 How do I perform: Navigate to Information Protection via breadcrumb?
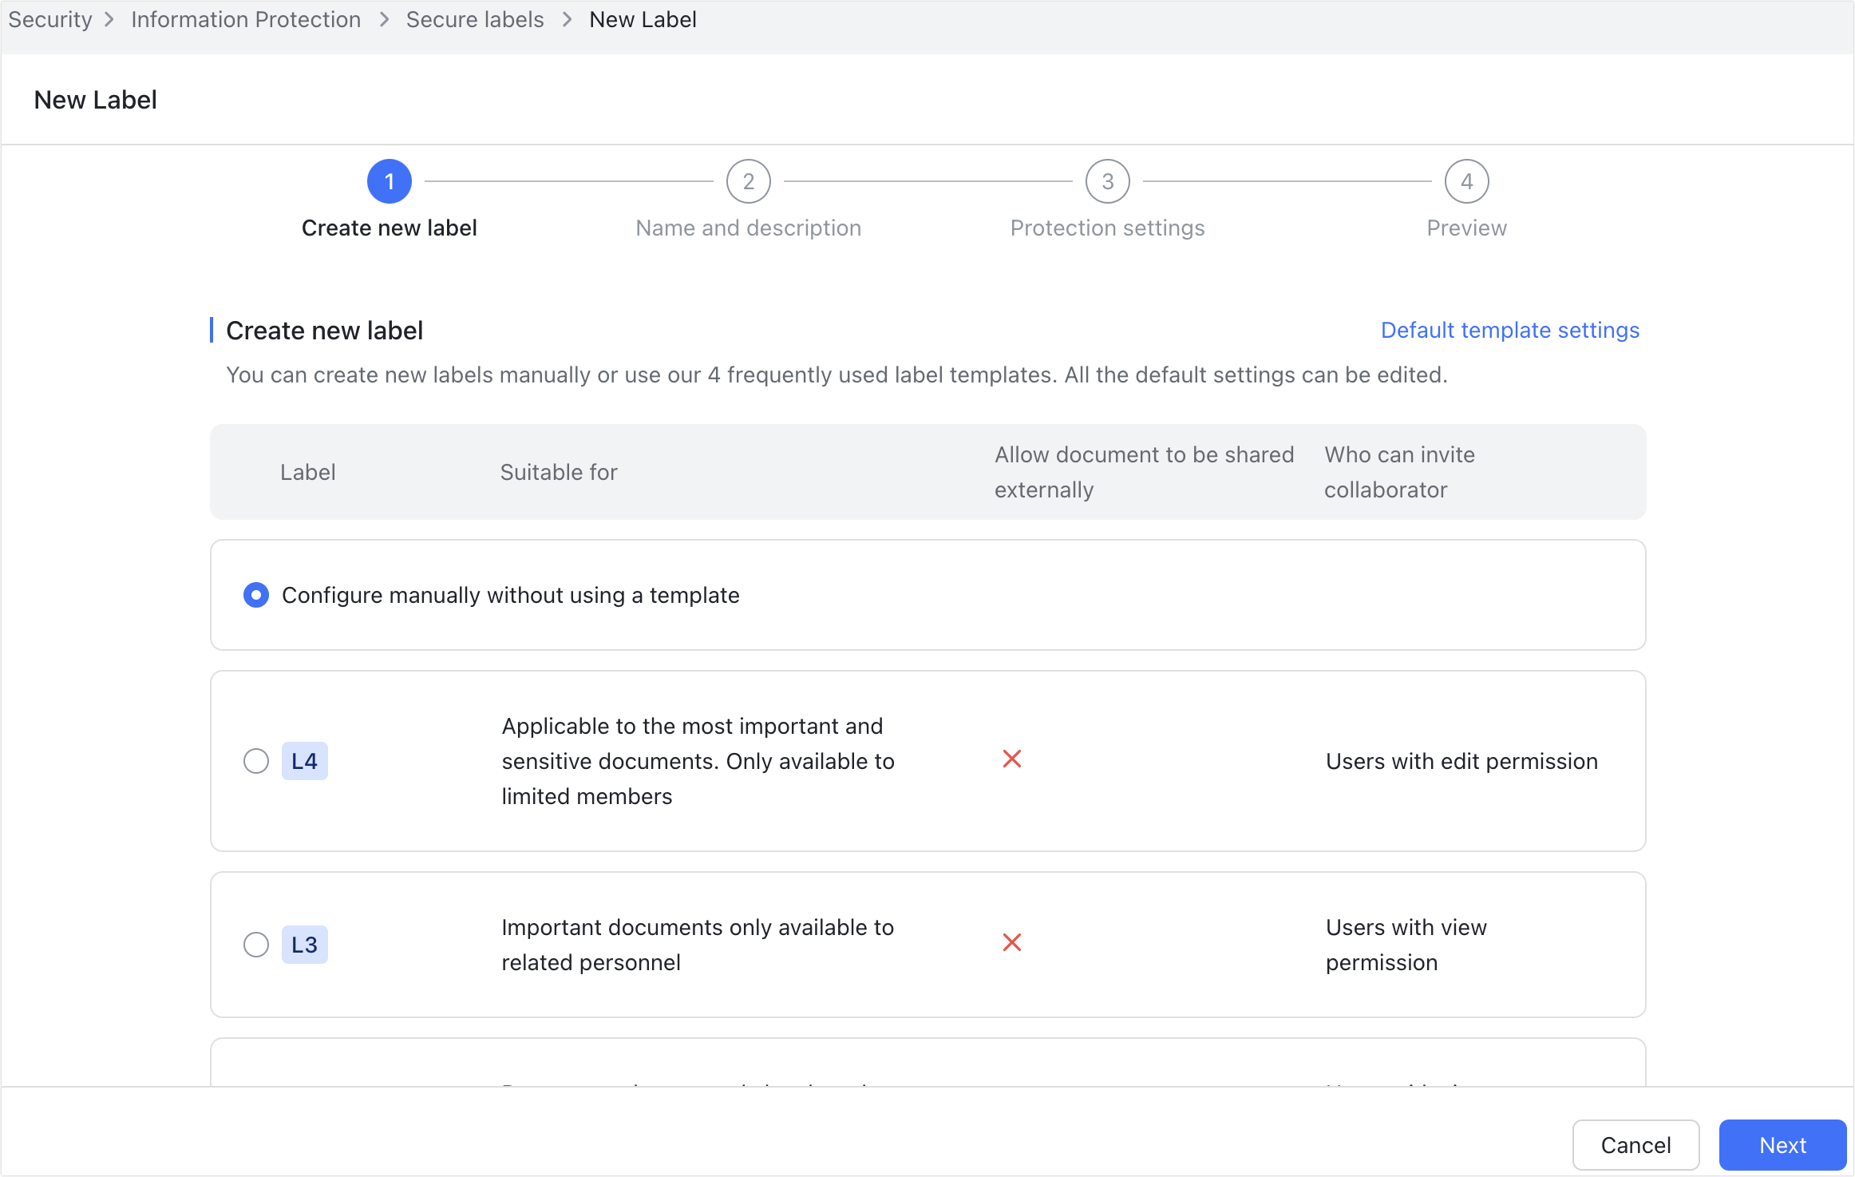[x=246, y=19]
